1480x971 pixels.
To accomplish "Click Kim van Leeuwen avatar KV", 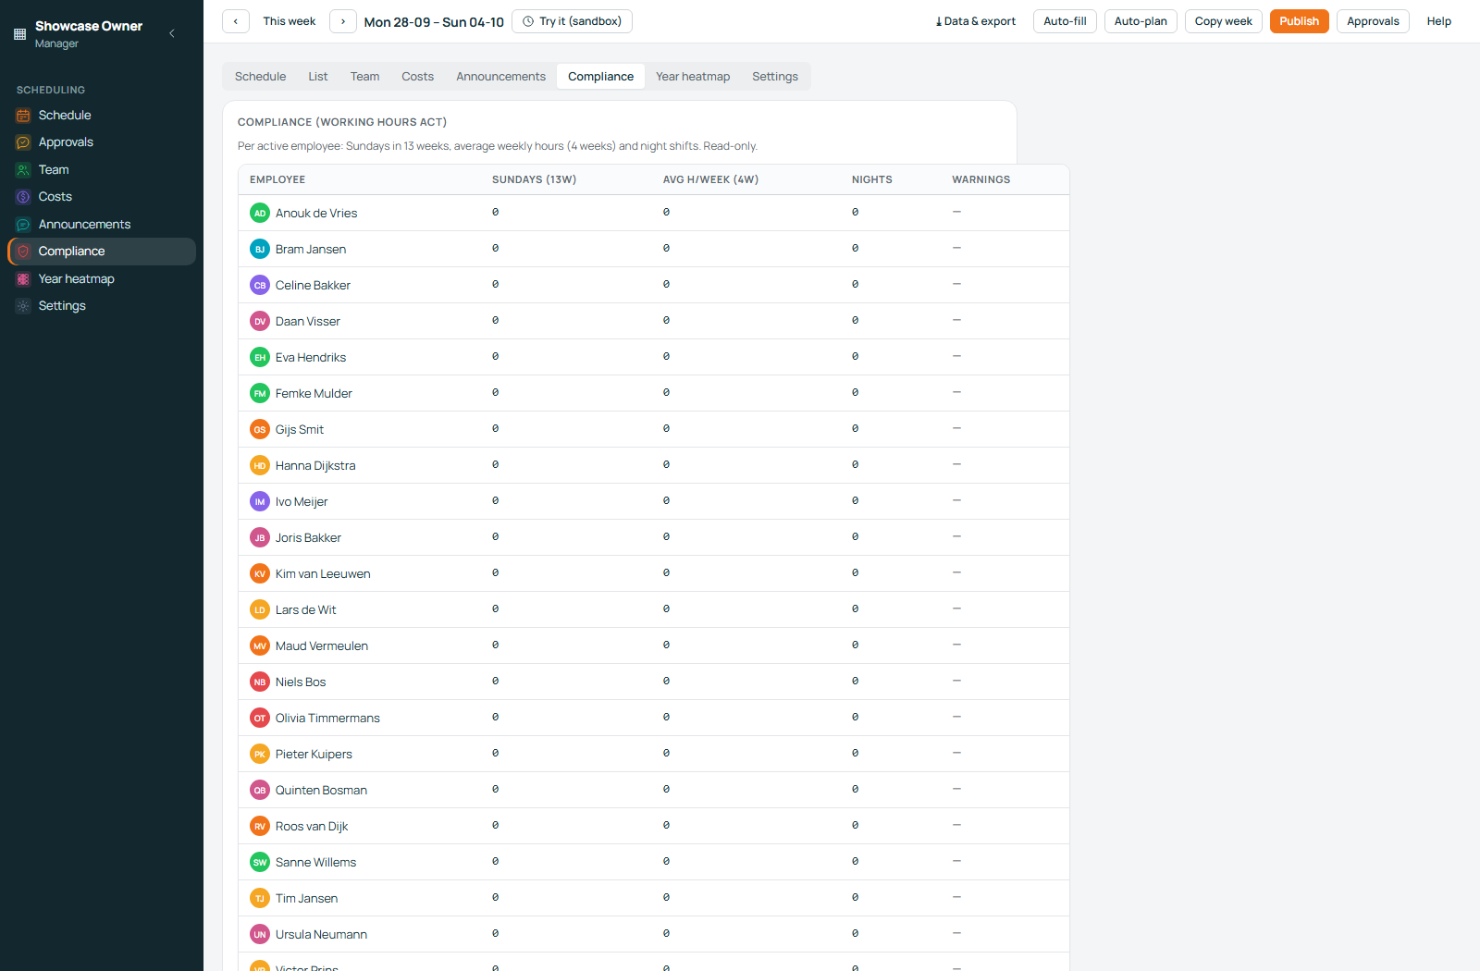I will tap(260, 573).
